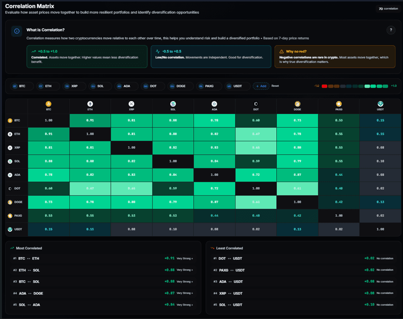Toggle the DOGE asset chip

point(181,86)
